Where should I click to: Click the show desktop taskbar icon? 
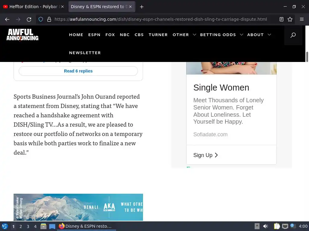(52, 226)
